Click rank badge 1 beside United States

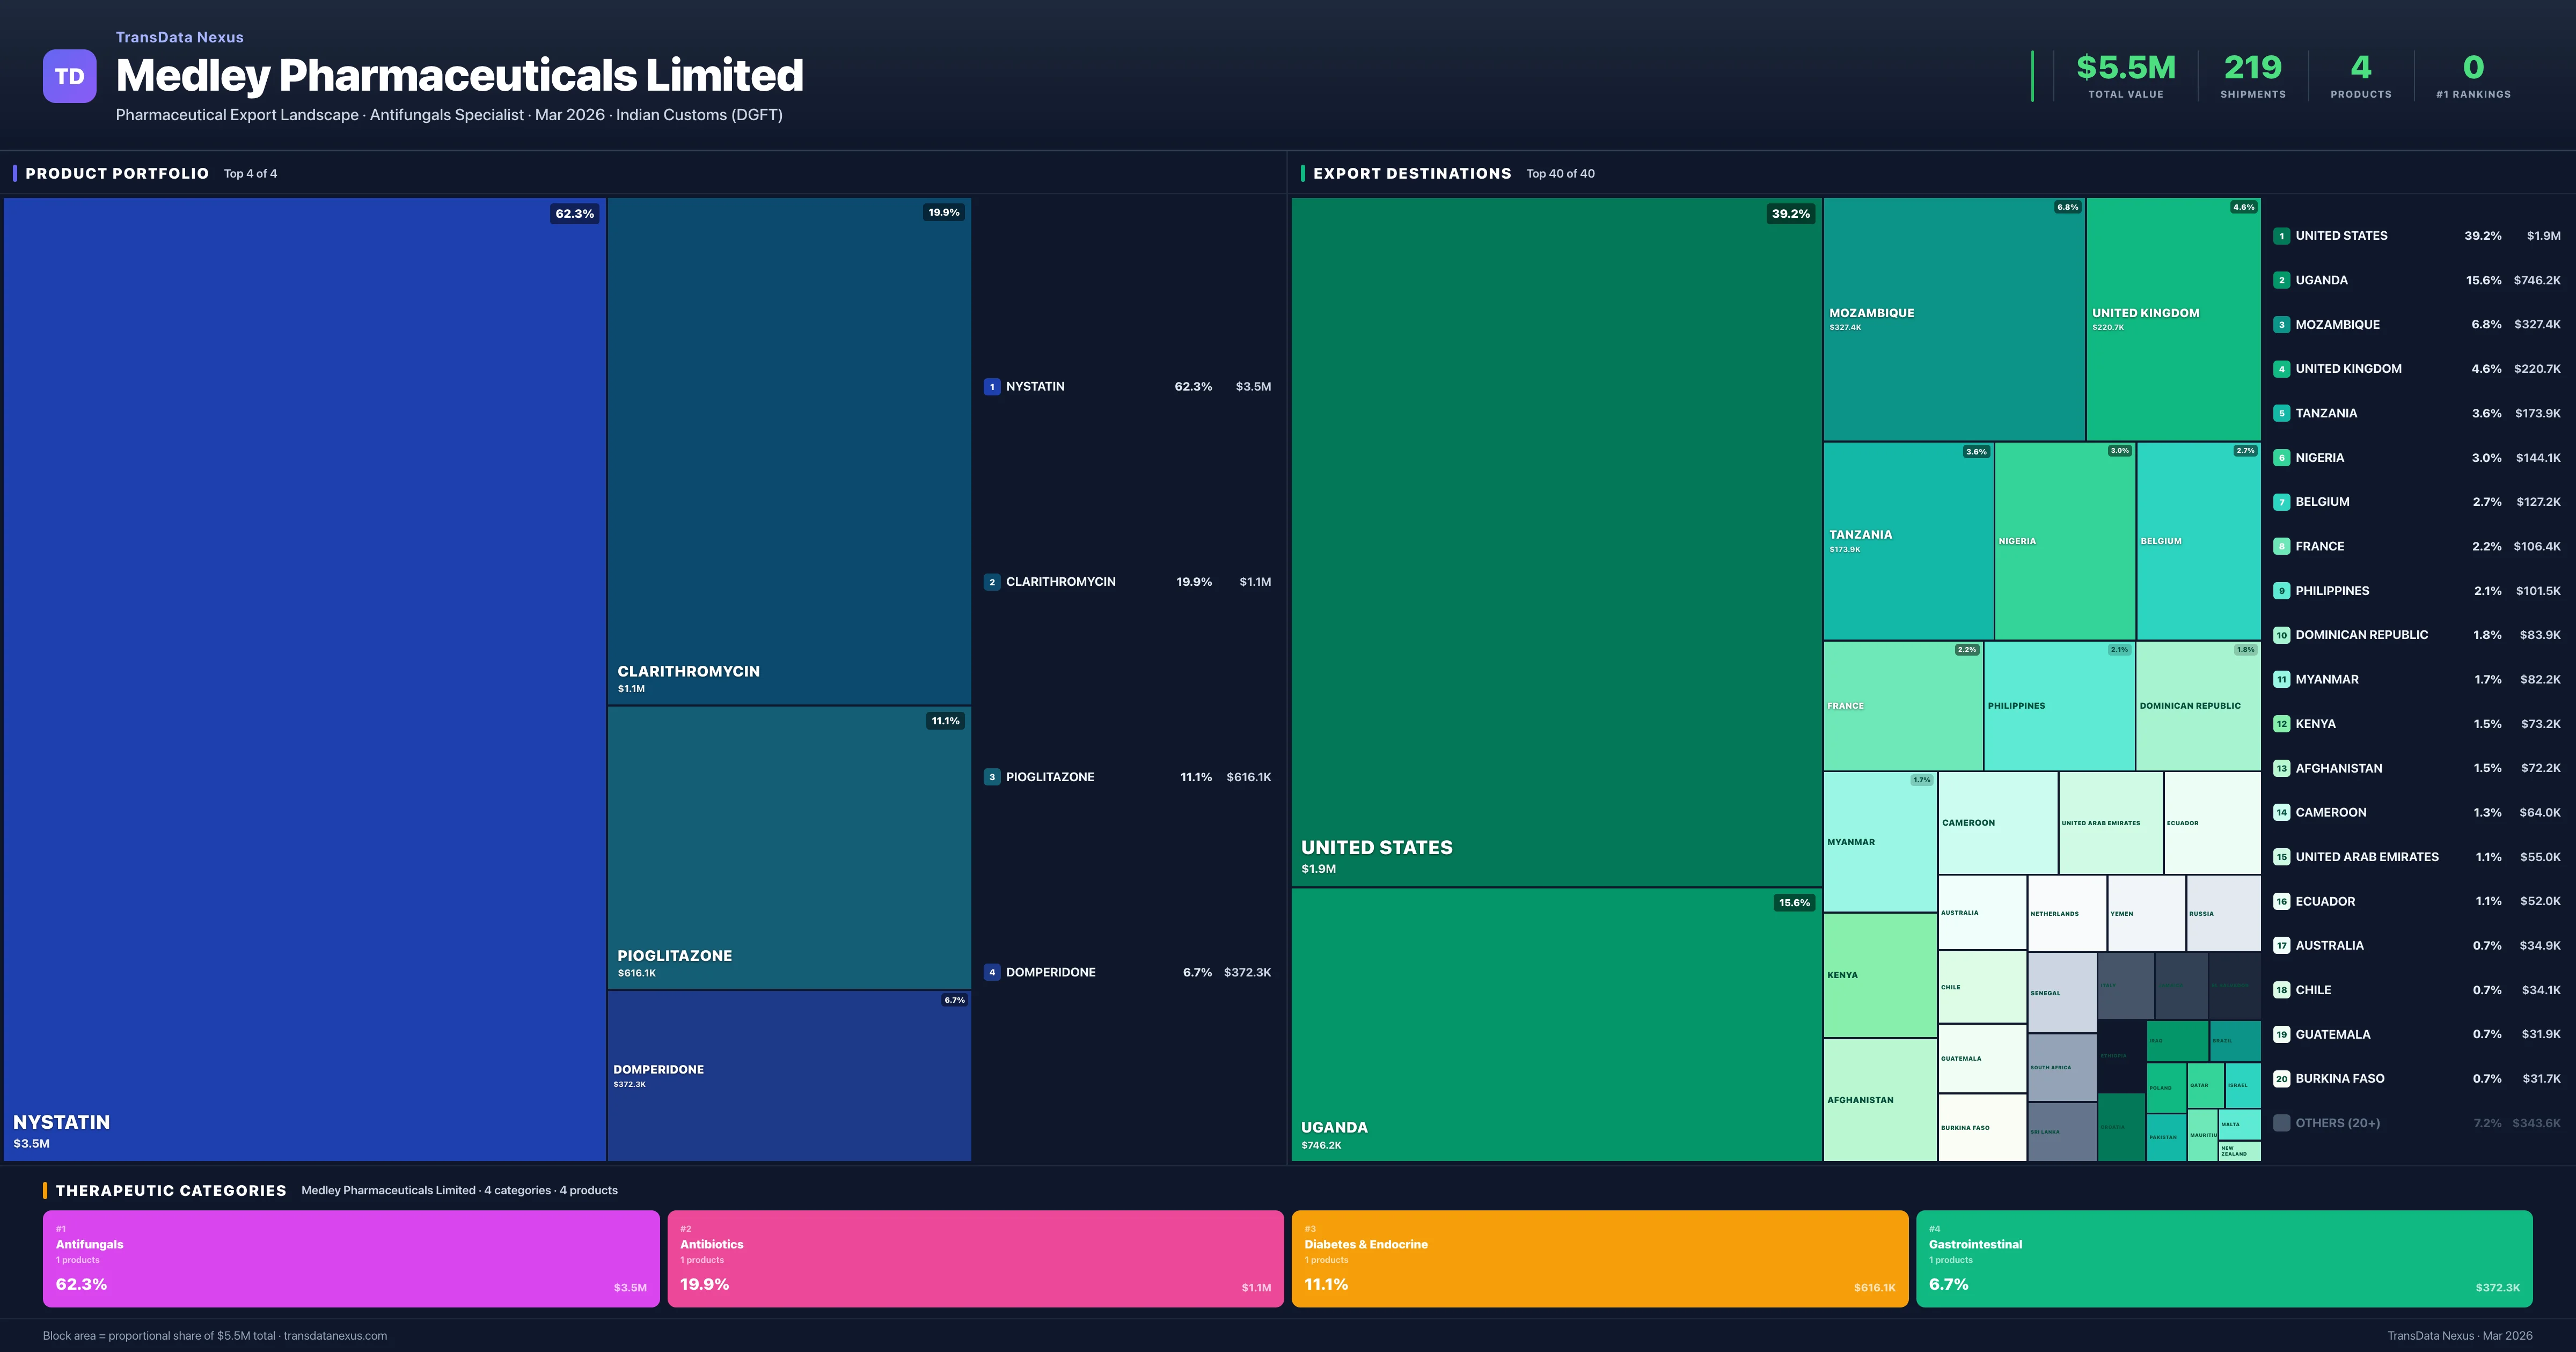click(2282, 236)
